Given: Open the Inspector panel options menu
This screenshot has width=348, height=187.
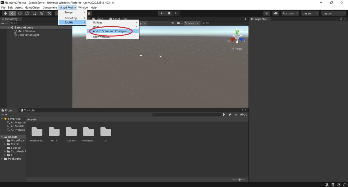Looking at the screenshot, I should coord(345,19).
